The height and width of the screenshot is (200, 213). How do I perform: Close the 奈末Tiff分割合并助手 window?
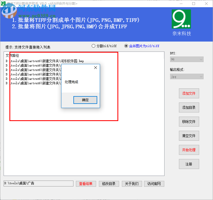pyautogui.click(x=206, y=4)
